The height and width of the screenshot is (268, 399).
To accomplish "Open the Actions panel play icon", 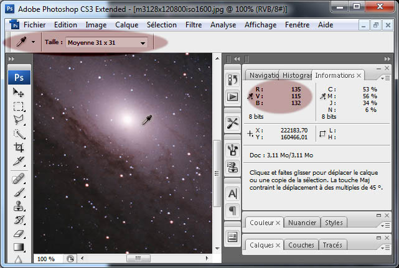I will 233,97.
